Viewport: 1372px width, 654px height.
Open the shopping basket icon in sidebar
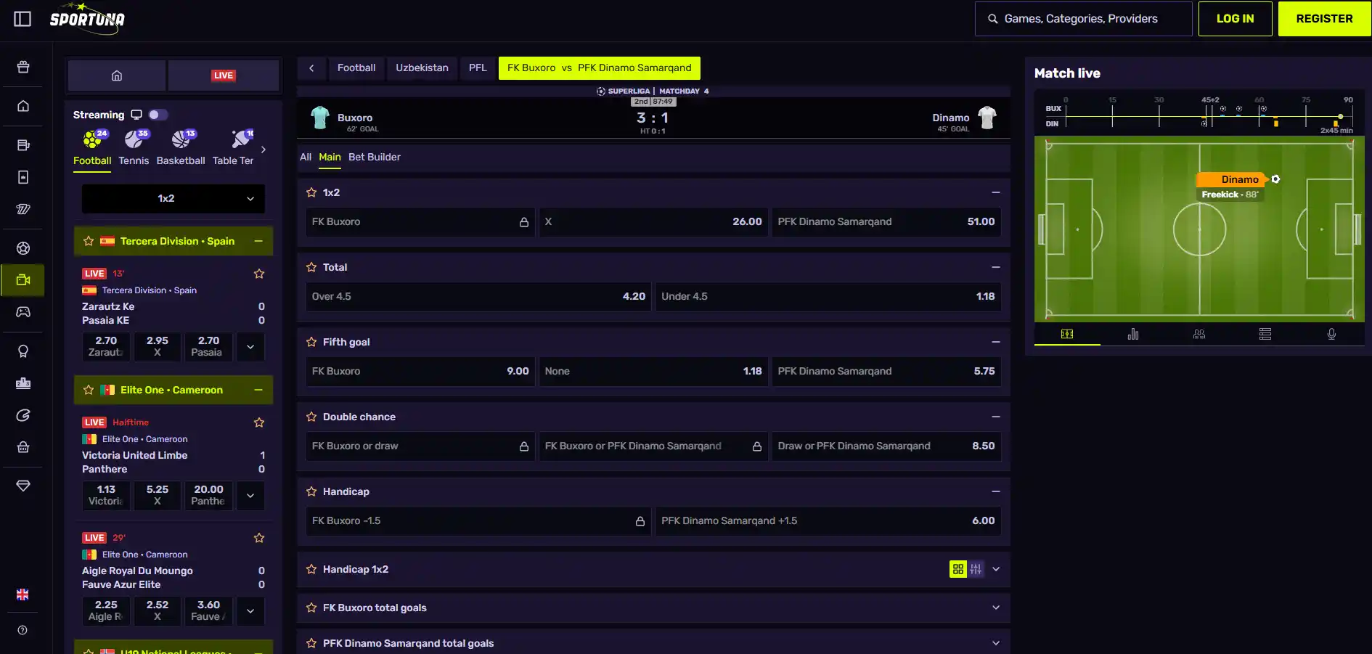pos(23,447)
